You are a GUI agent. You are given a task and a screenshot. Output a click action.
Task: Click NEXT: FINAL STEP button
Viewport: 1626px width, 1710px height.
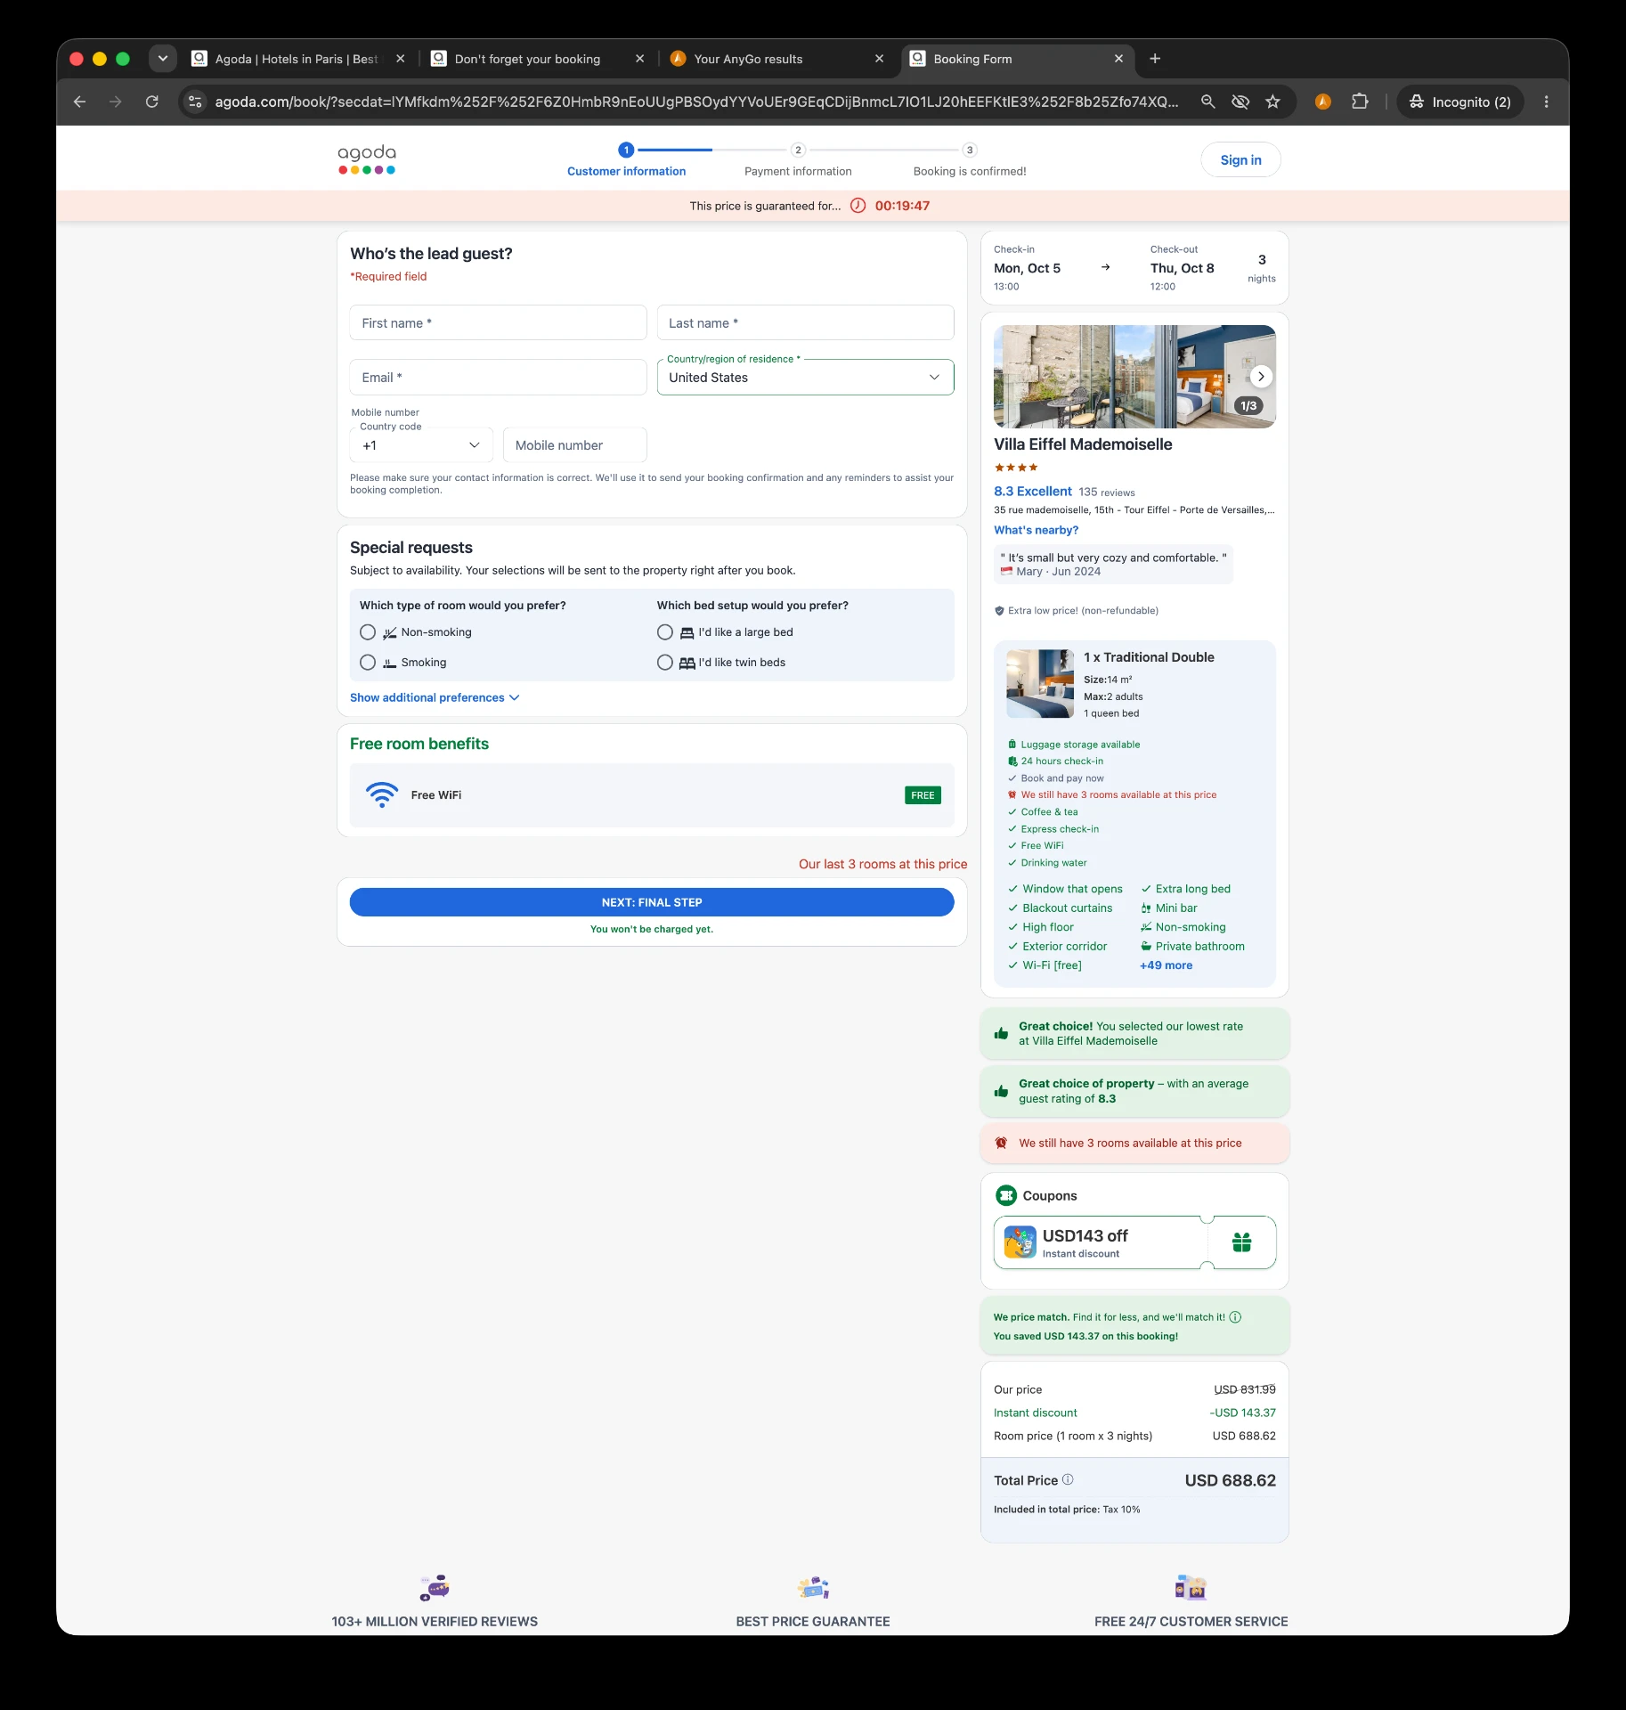652,902
